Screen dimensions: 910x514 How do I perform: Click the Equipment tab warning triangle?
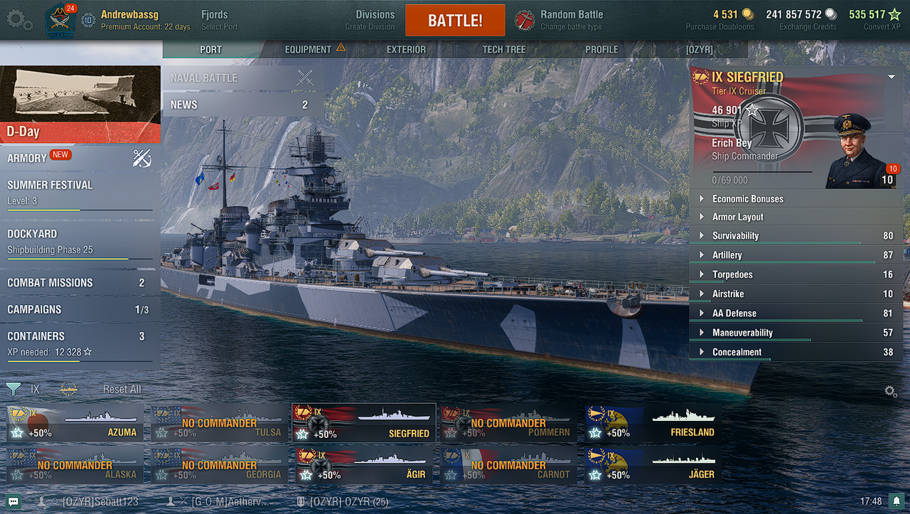click(x=341, y=48)
